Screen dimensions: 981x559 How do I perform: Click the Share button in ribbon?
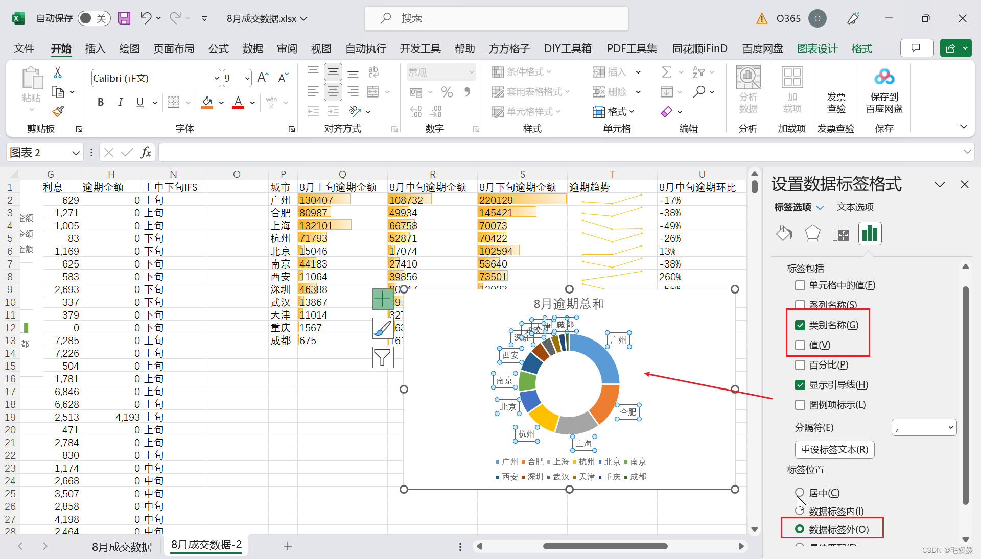pyautogui.click(x=950, y=48)
